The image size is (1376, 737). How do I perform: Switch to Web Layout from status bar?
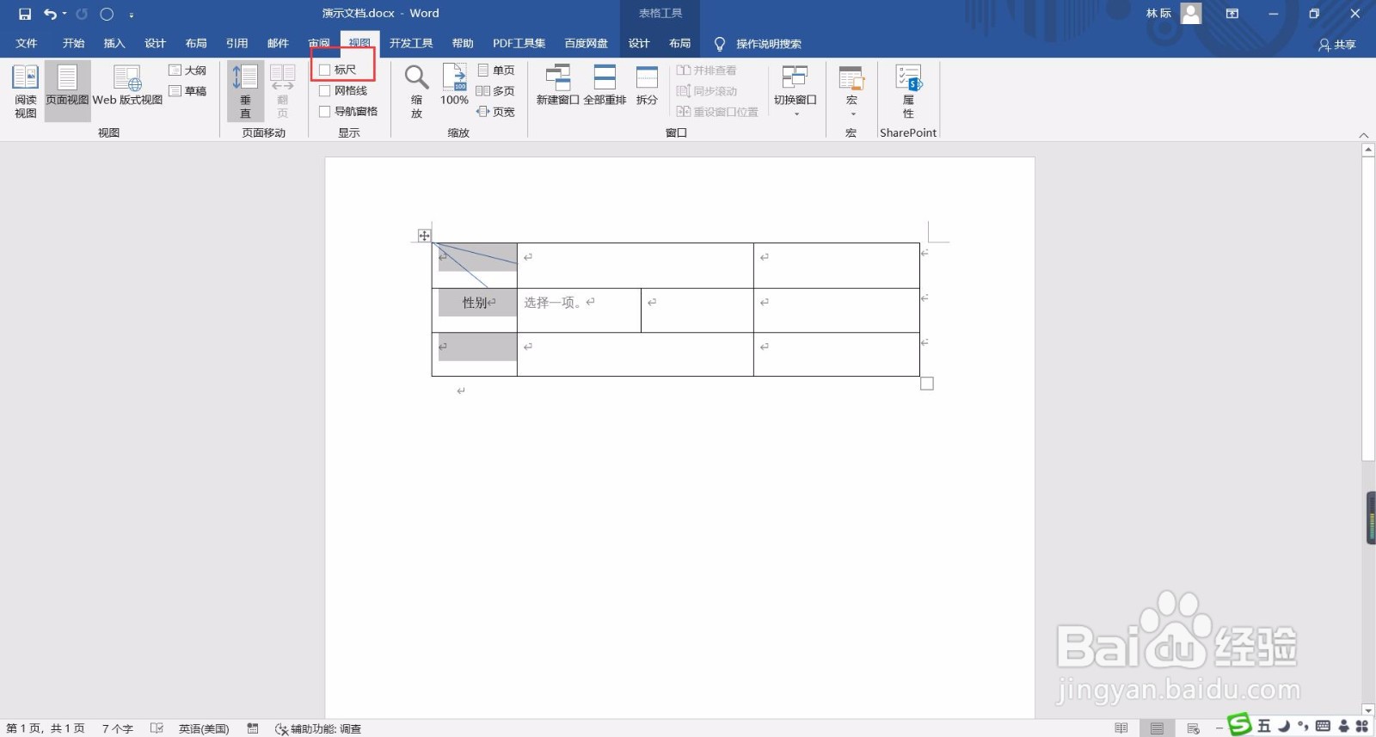pos(1194,728)
